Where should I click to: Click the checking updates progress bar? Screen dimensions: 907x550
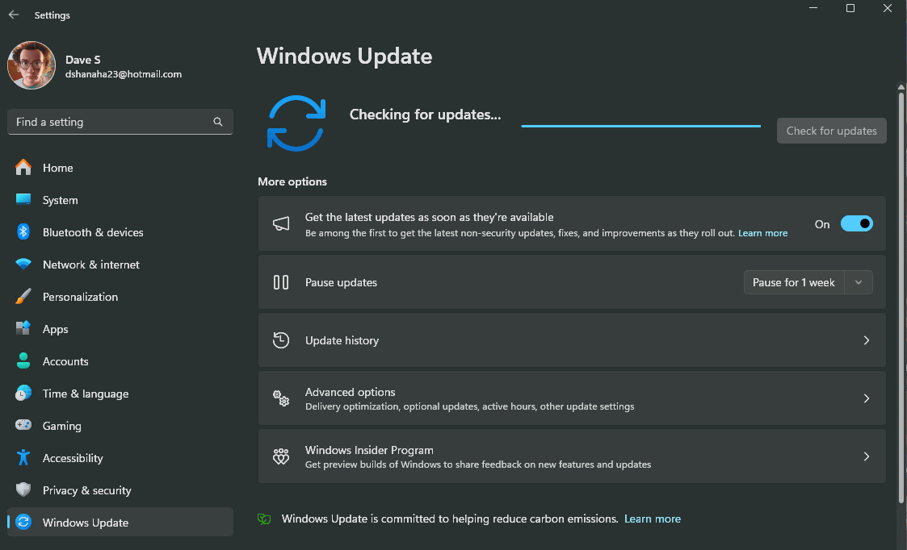640,125
